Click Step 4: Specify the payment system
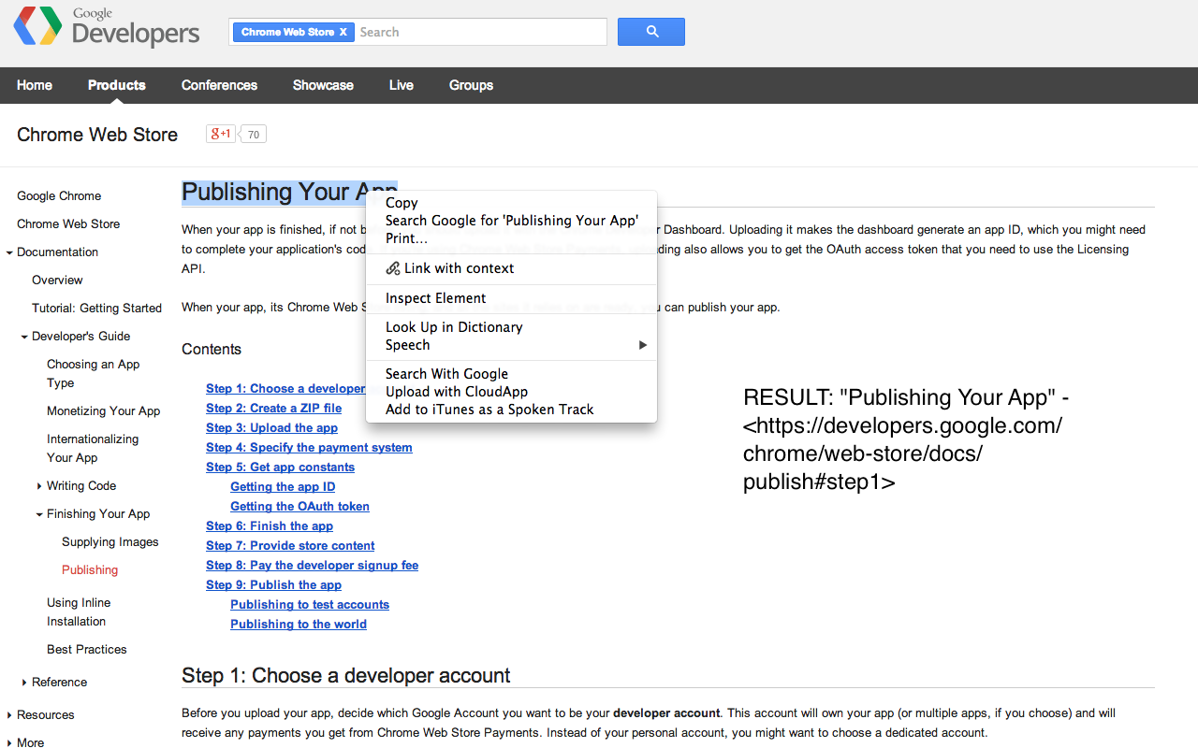1198x748 pixels. [309, 448]
